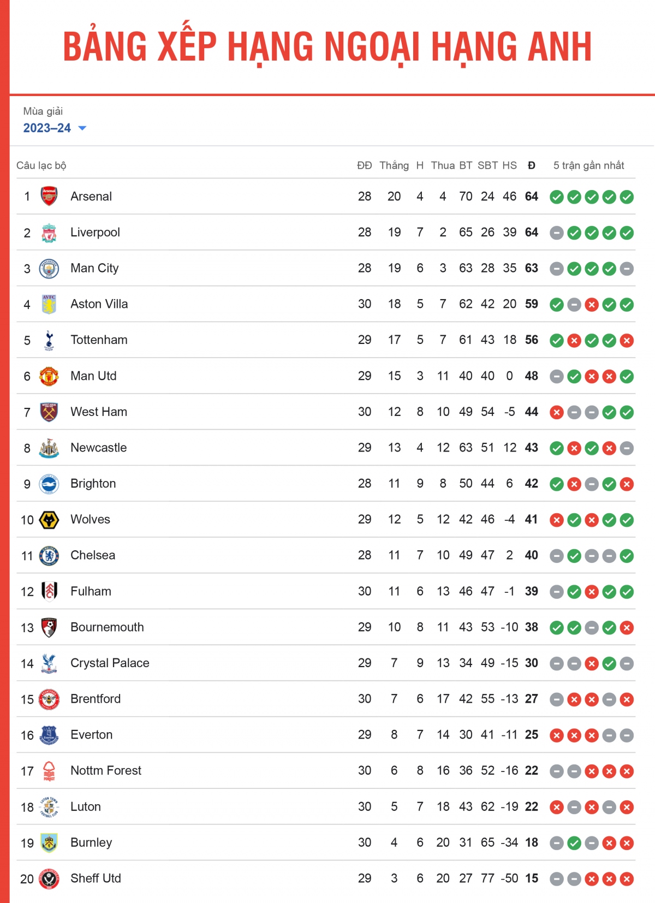The height and width of the screenshot is (903, 655).
Task: Click the Wolves wolf-head logo
Action: click(49, 520)
